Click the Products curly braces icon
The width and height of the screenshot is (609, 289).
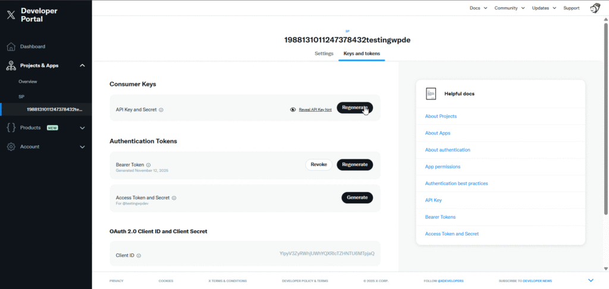pos(11,128)
